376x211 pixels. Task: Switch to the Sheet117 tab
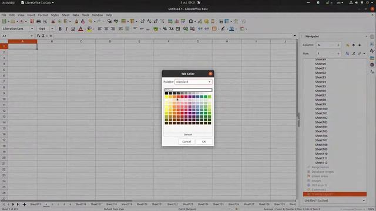click(96, 205)
